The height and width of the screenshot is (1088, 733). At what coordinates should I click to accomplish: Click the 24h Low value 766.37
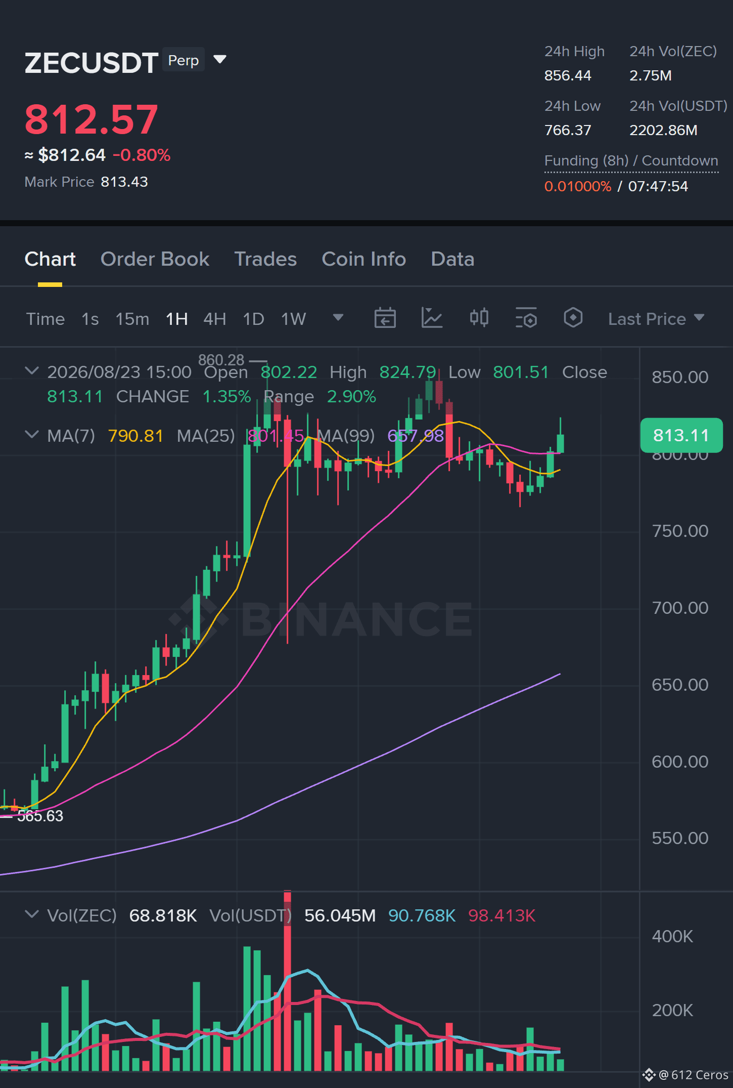coord(568,131)
